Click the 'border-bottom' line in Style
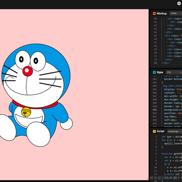This screenshot has height=182, width=182. pos(173,79)
